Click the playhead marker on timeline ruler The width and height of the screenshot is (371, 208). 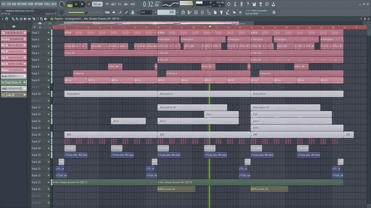click(210, 27)
